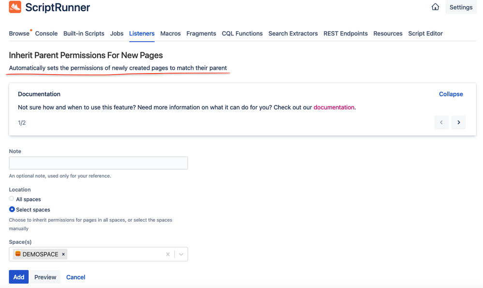Collapse the Documentation panel

point(451,94)
